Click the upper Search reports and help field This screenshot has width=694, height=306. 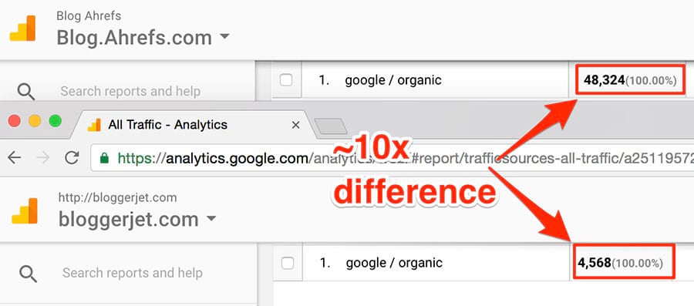[x=130, y=92]
